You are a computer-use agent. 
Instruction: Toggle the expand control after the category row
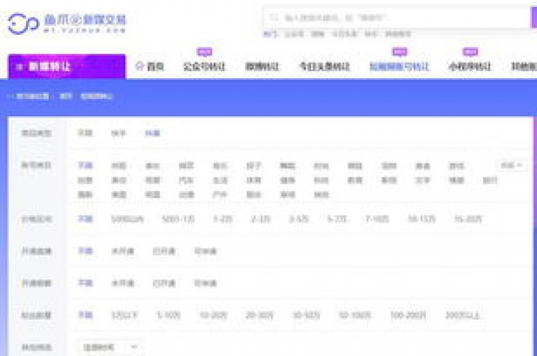(x=512, y=165)
